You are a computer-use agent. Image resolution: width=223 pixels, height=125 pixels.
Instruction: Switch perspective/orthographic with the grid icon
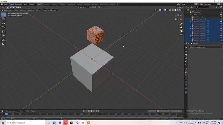pos(181,34)
